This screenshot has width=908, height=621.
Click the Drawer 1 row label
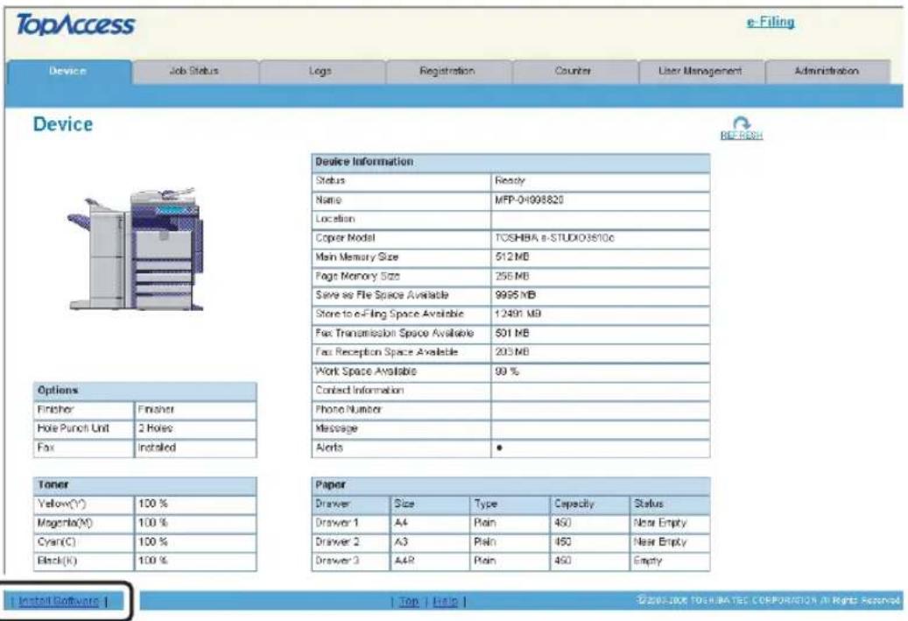click(x=337, y=523)
